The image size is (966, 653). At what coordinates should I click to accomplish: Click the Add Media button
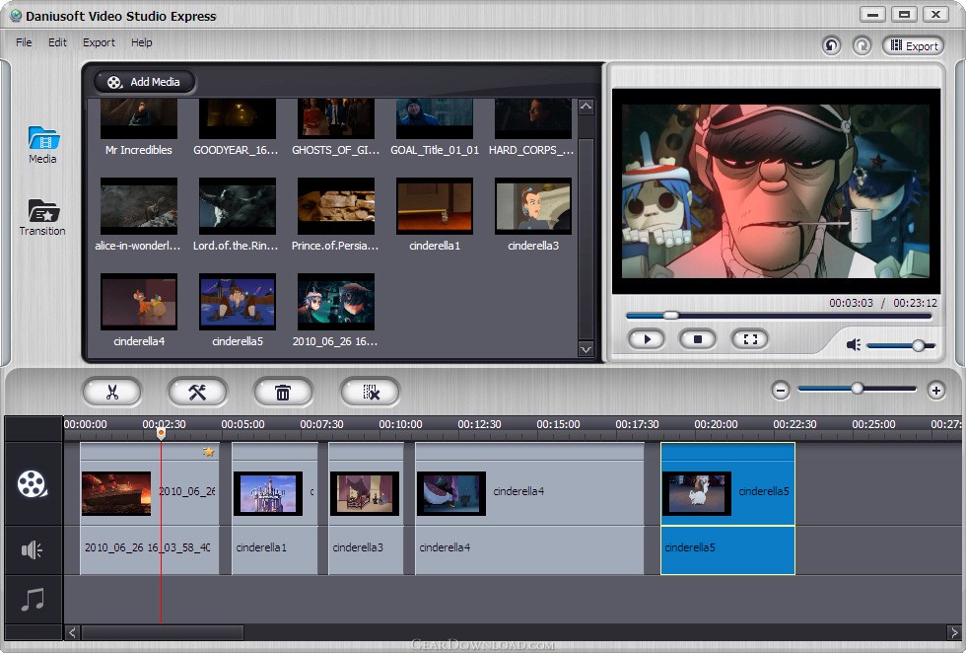tap(144, 82)
